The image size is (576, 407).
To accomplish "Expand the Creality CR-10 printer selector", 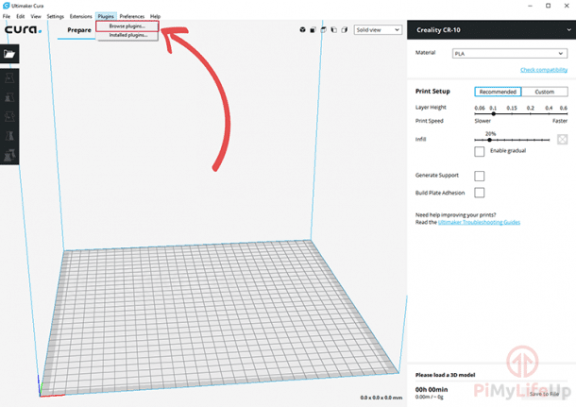I will point(490,30).
